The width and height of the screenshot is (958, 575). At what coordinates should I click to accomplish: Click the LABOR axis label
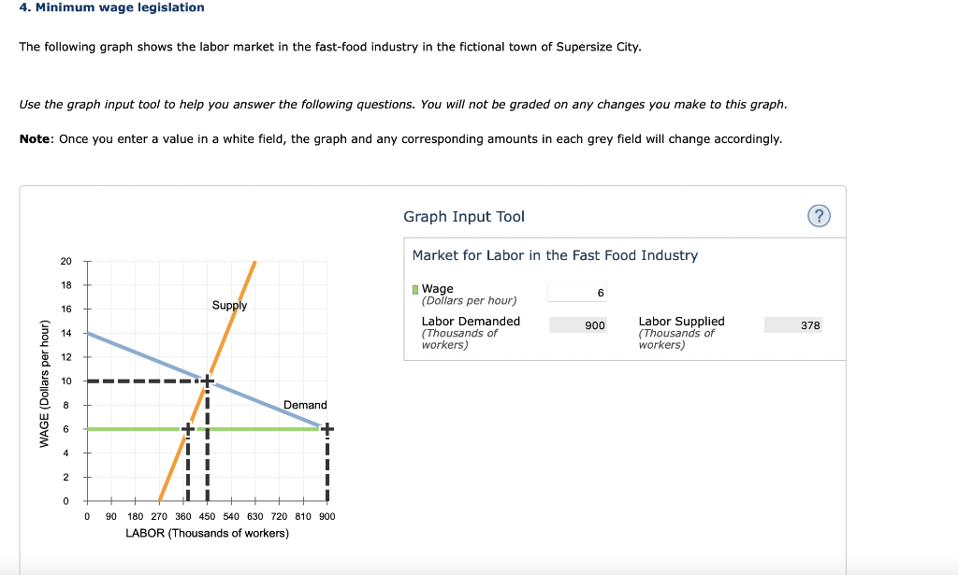(x=208, y=532)
